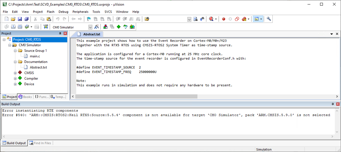Open the find text combo box dropdown
341x152 pixels.
pos(189,19)
